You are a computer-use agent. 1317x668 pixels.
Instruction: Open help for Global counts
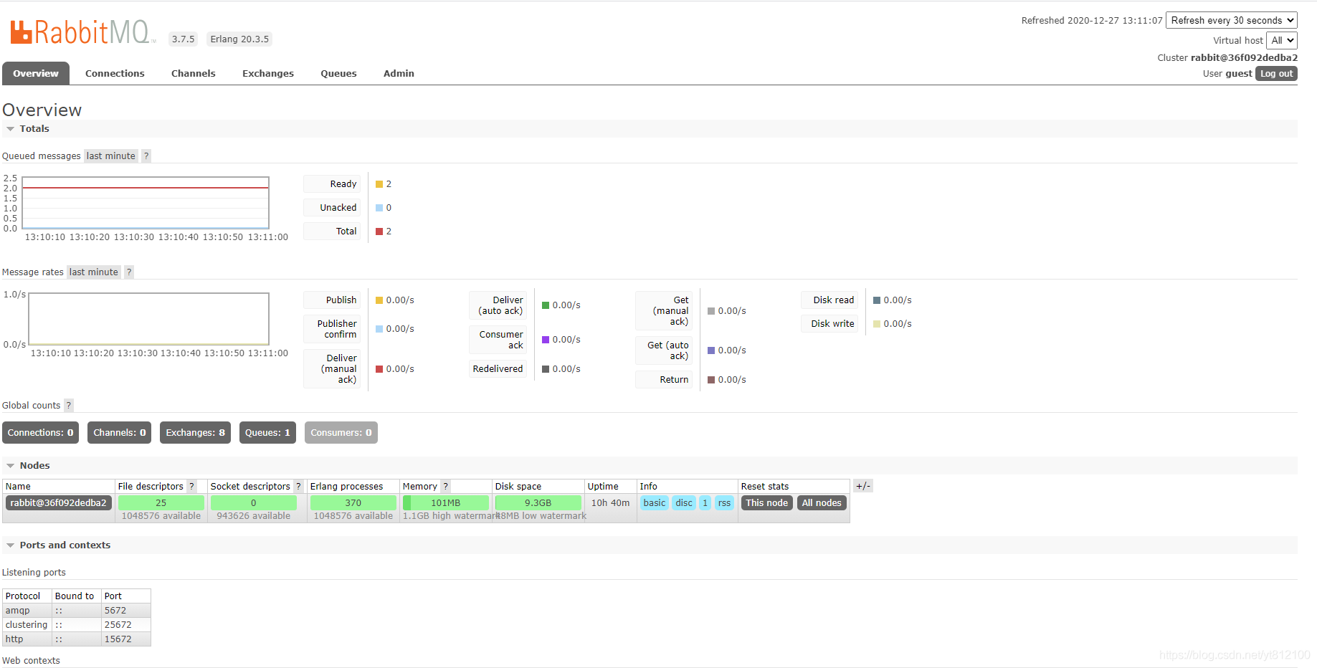click(69, 405)
